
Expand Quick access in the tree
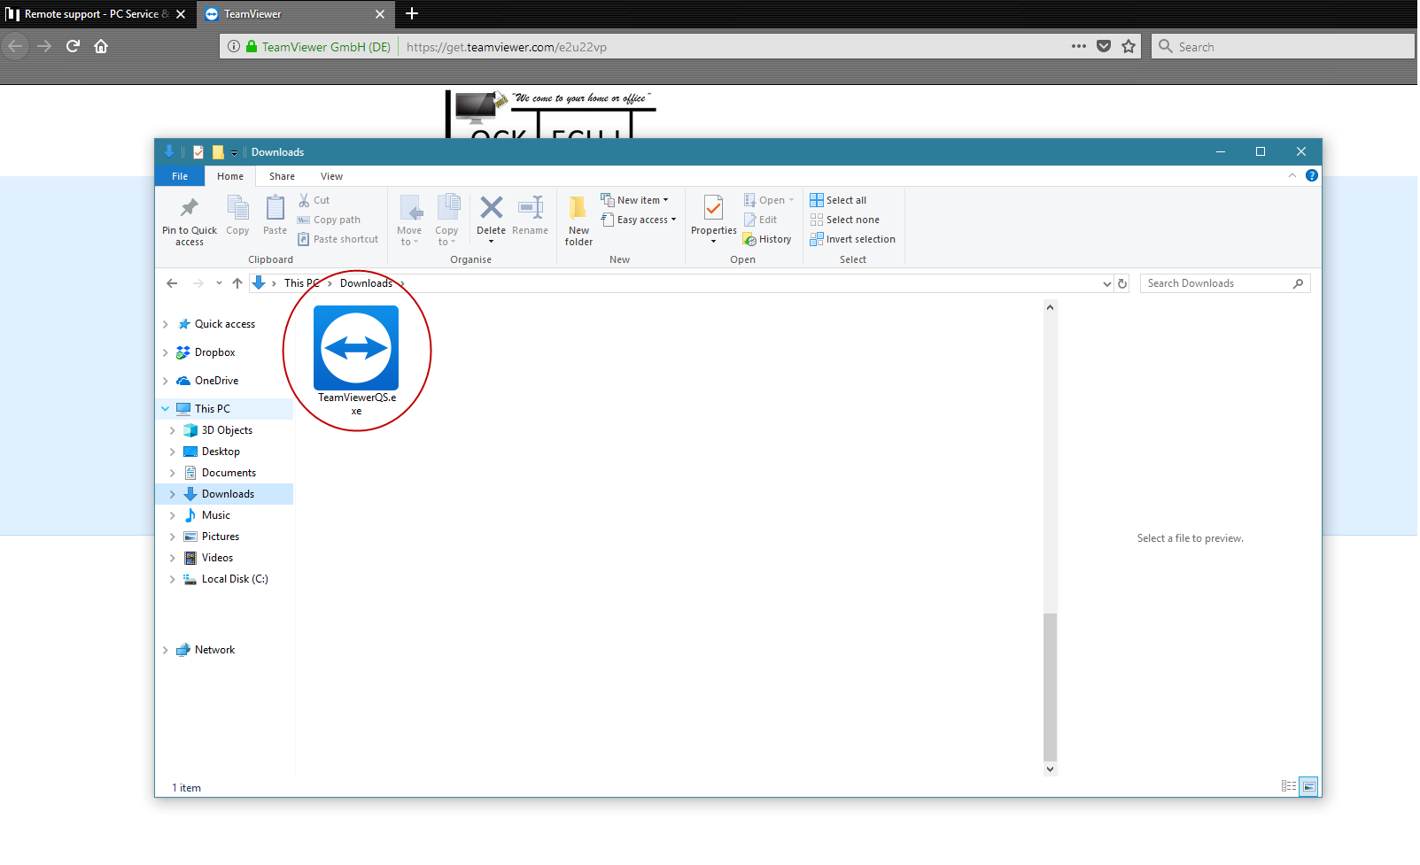pos(166,324)
